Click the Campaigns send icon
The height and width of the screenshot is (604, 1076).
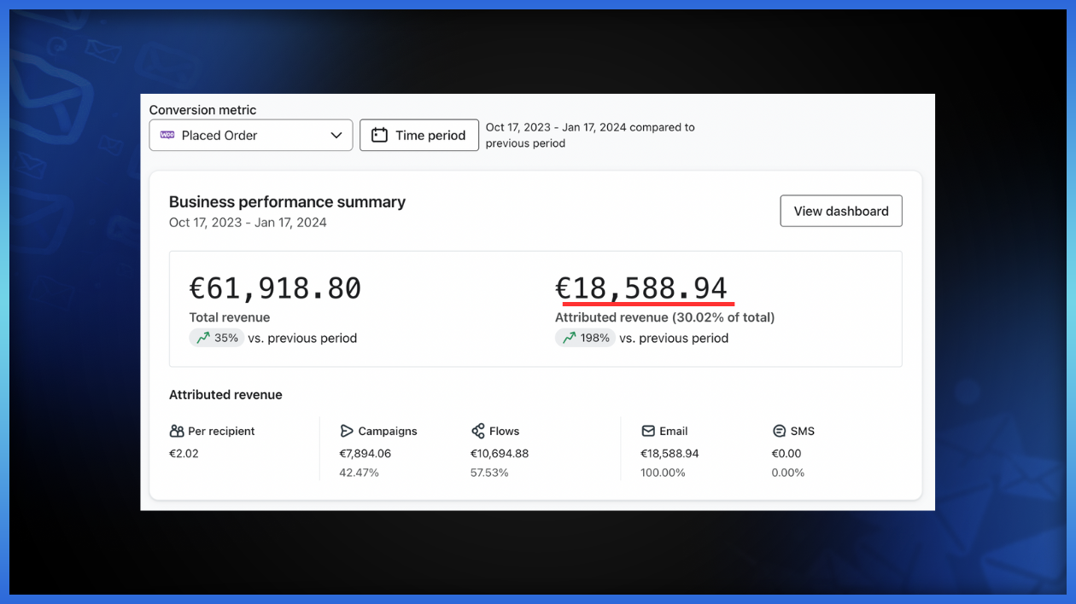point(347,431)
